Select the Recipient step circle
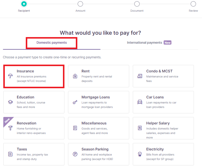202x166 pixels. coord(24,4)
